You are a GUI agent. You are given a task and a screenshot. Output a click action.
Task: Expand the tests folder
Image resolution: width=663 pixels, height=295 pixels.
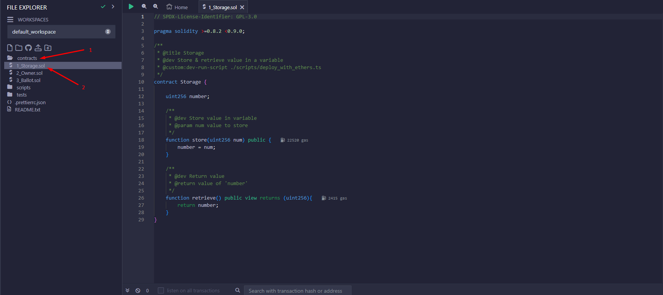click(x=21, y=95)
